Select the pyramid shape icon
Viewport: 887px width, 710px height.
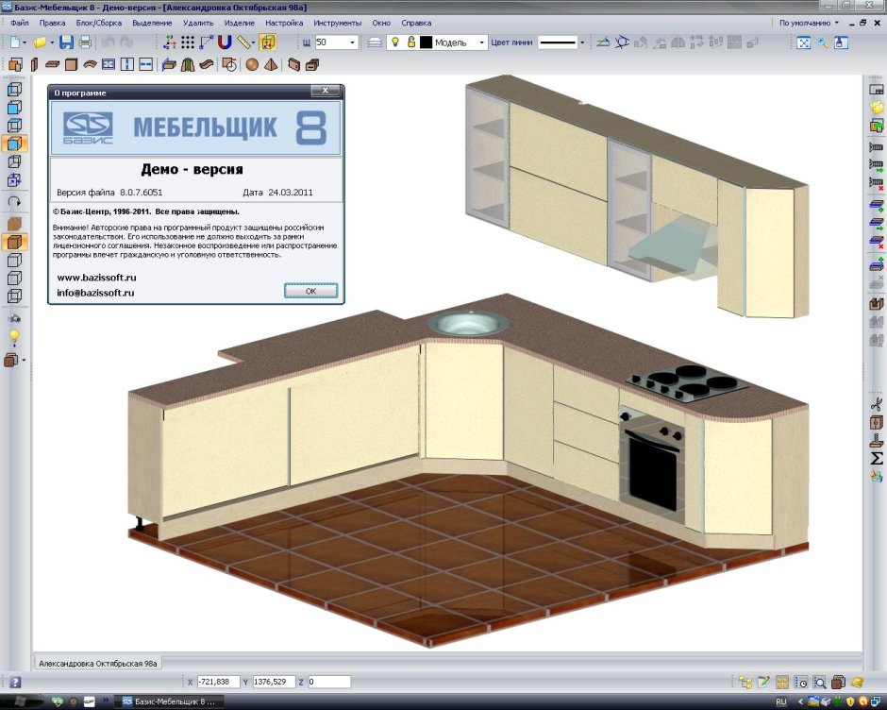coord(271,64)
